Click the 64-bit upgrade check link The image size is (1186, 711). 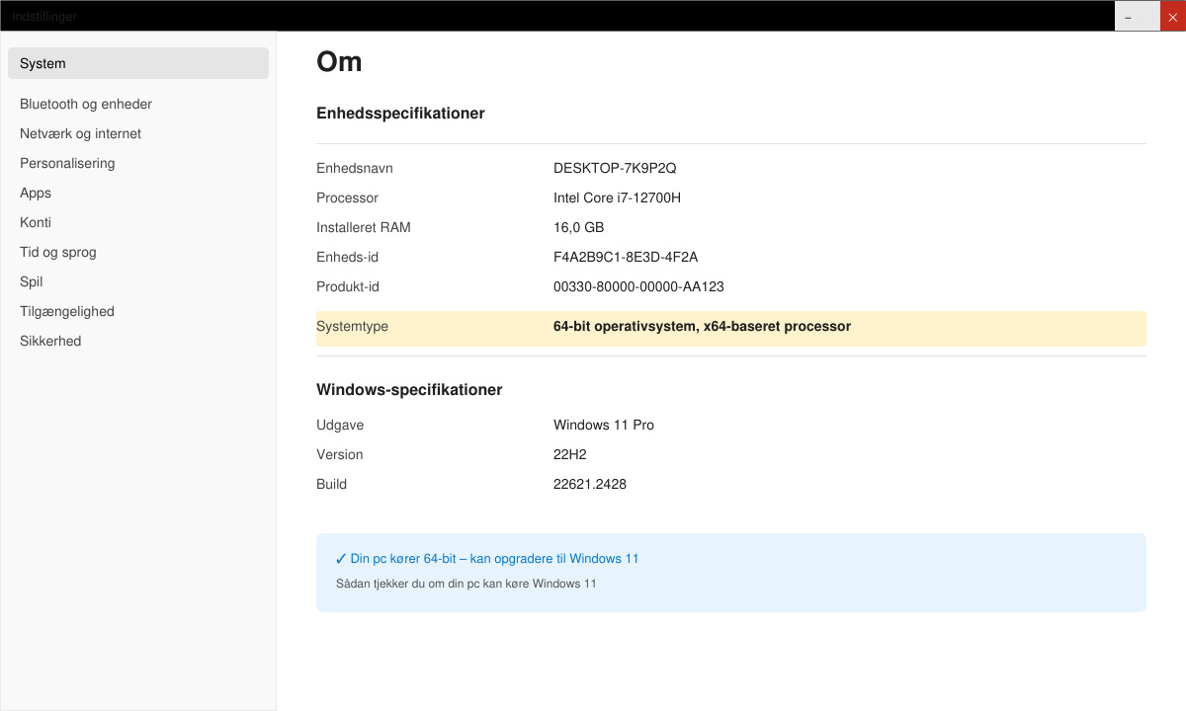494,559
